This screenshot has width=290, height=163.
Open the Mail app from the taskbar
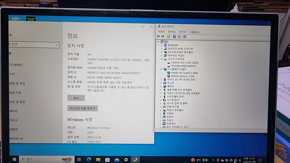[117, 160]
